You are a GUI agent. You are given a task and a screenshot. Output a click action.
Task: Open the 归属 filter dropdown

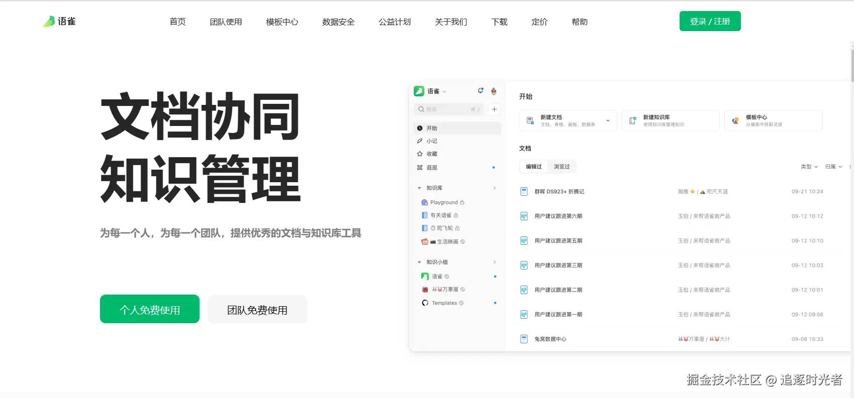point(833,167)
